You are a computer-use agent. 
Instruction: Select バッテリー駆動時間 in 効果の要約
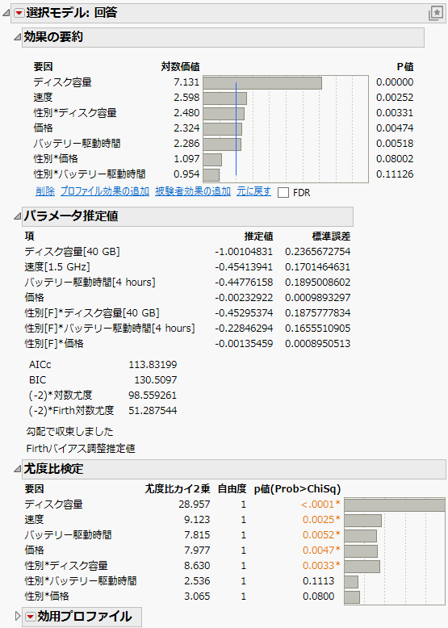(x=77, y=144)
